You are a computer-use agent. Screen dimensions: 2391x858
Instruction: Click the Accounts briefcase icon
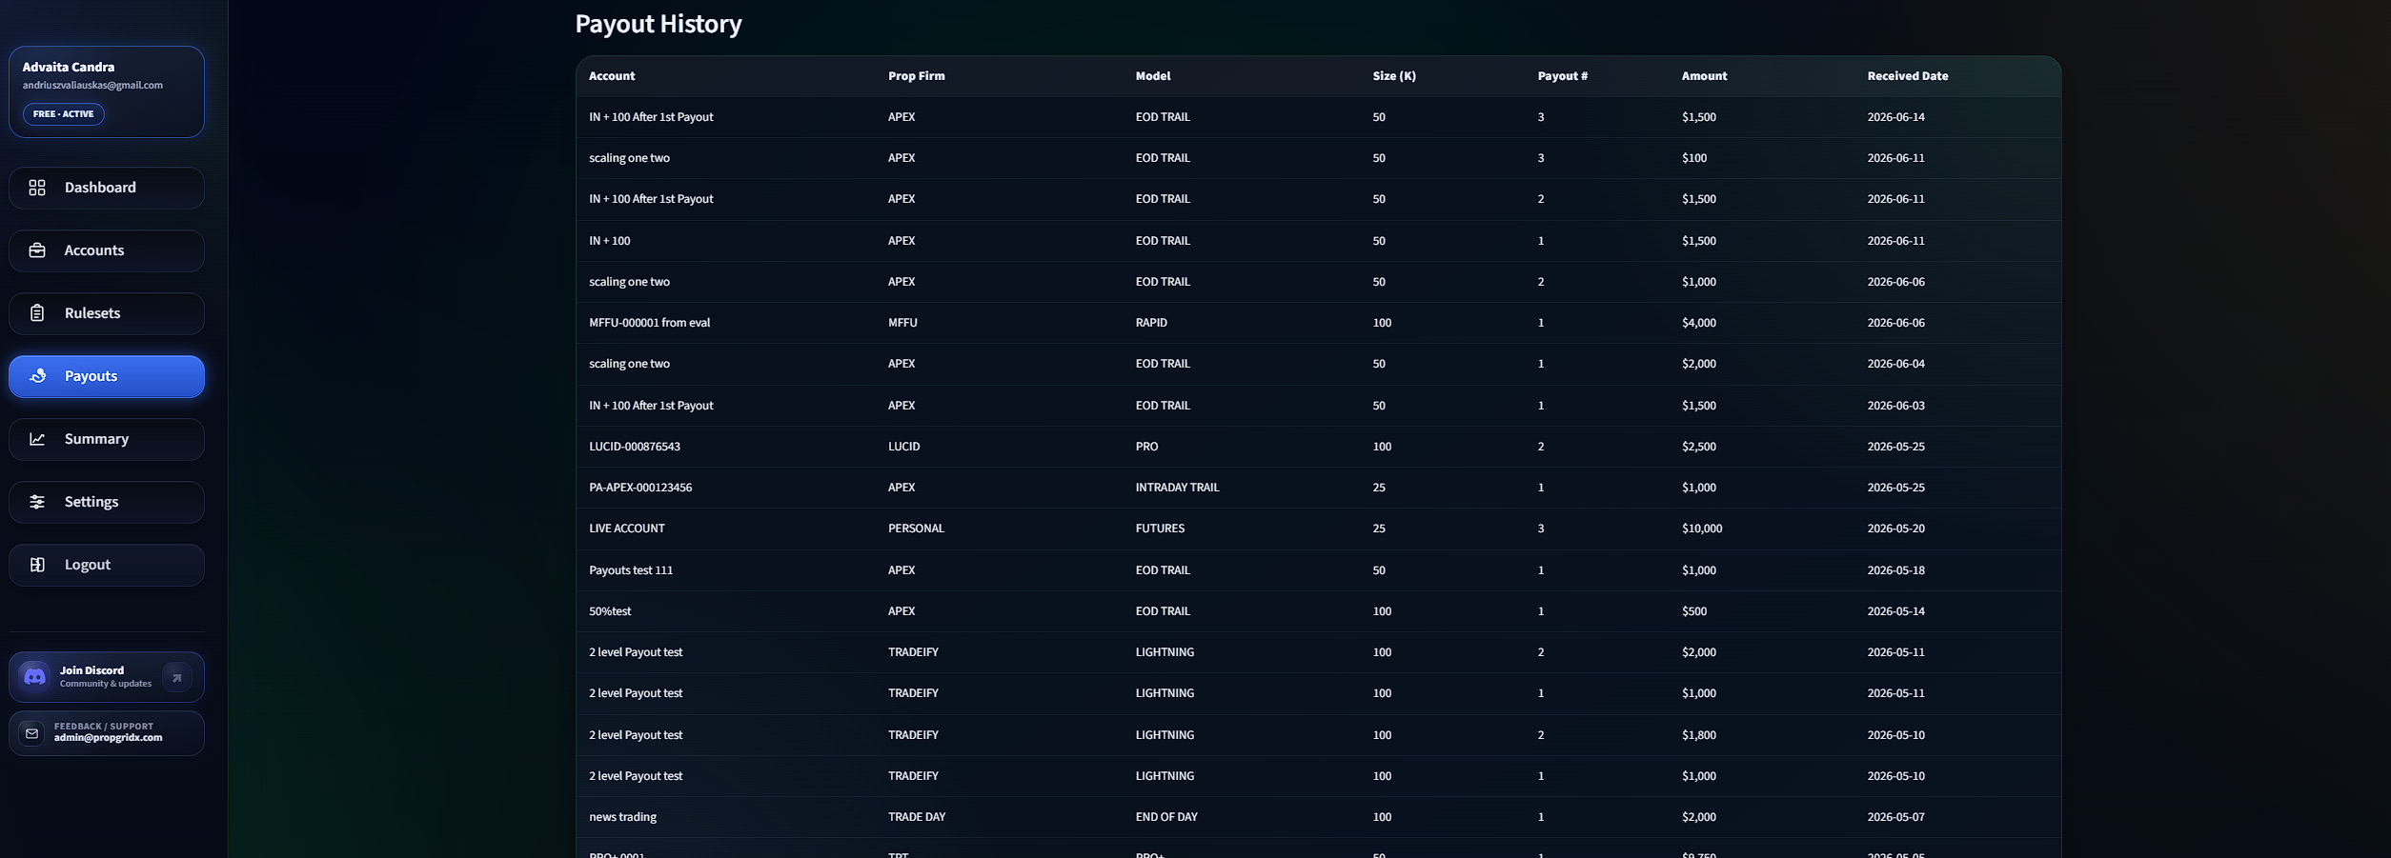click(x=37, y=250)
